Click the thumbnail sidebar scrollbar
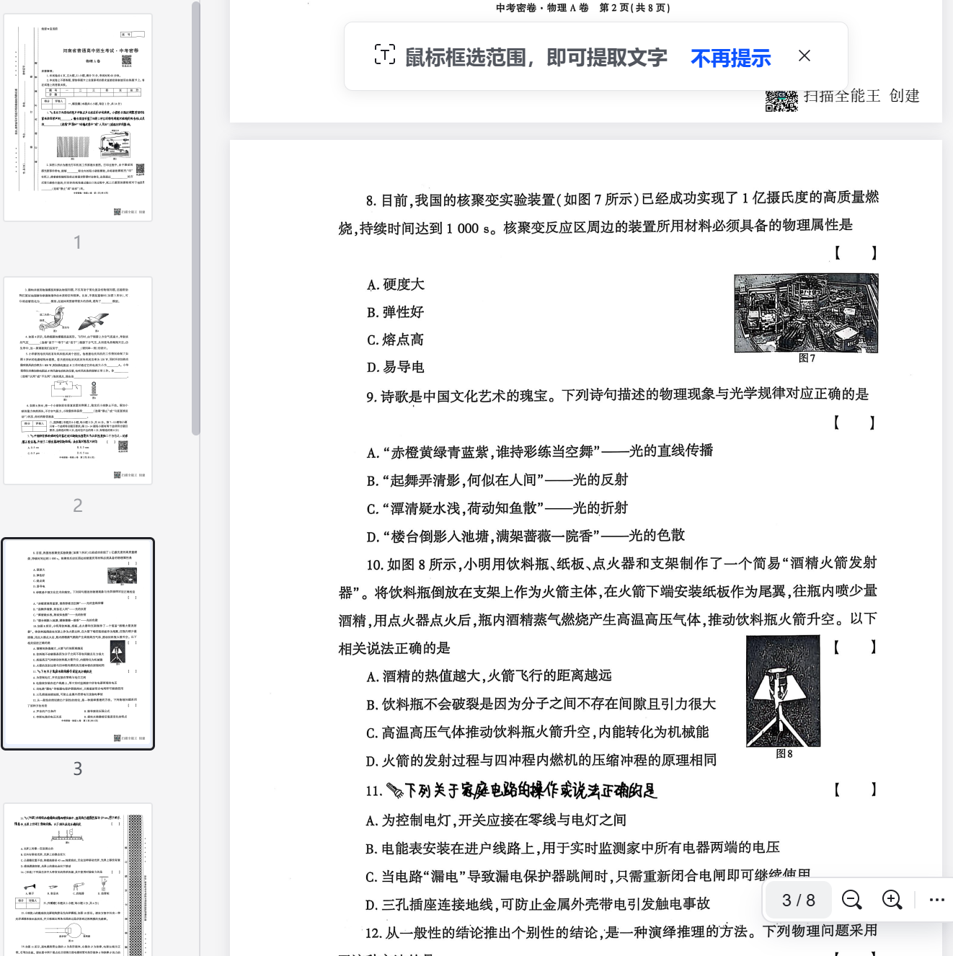 click(x=195, y=216)
